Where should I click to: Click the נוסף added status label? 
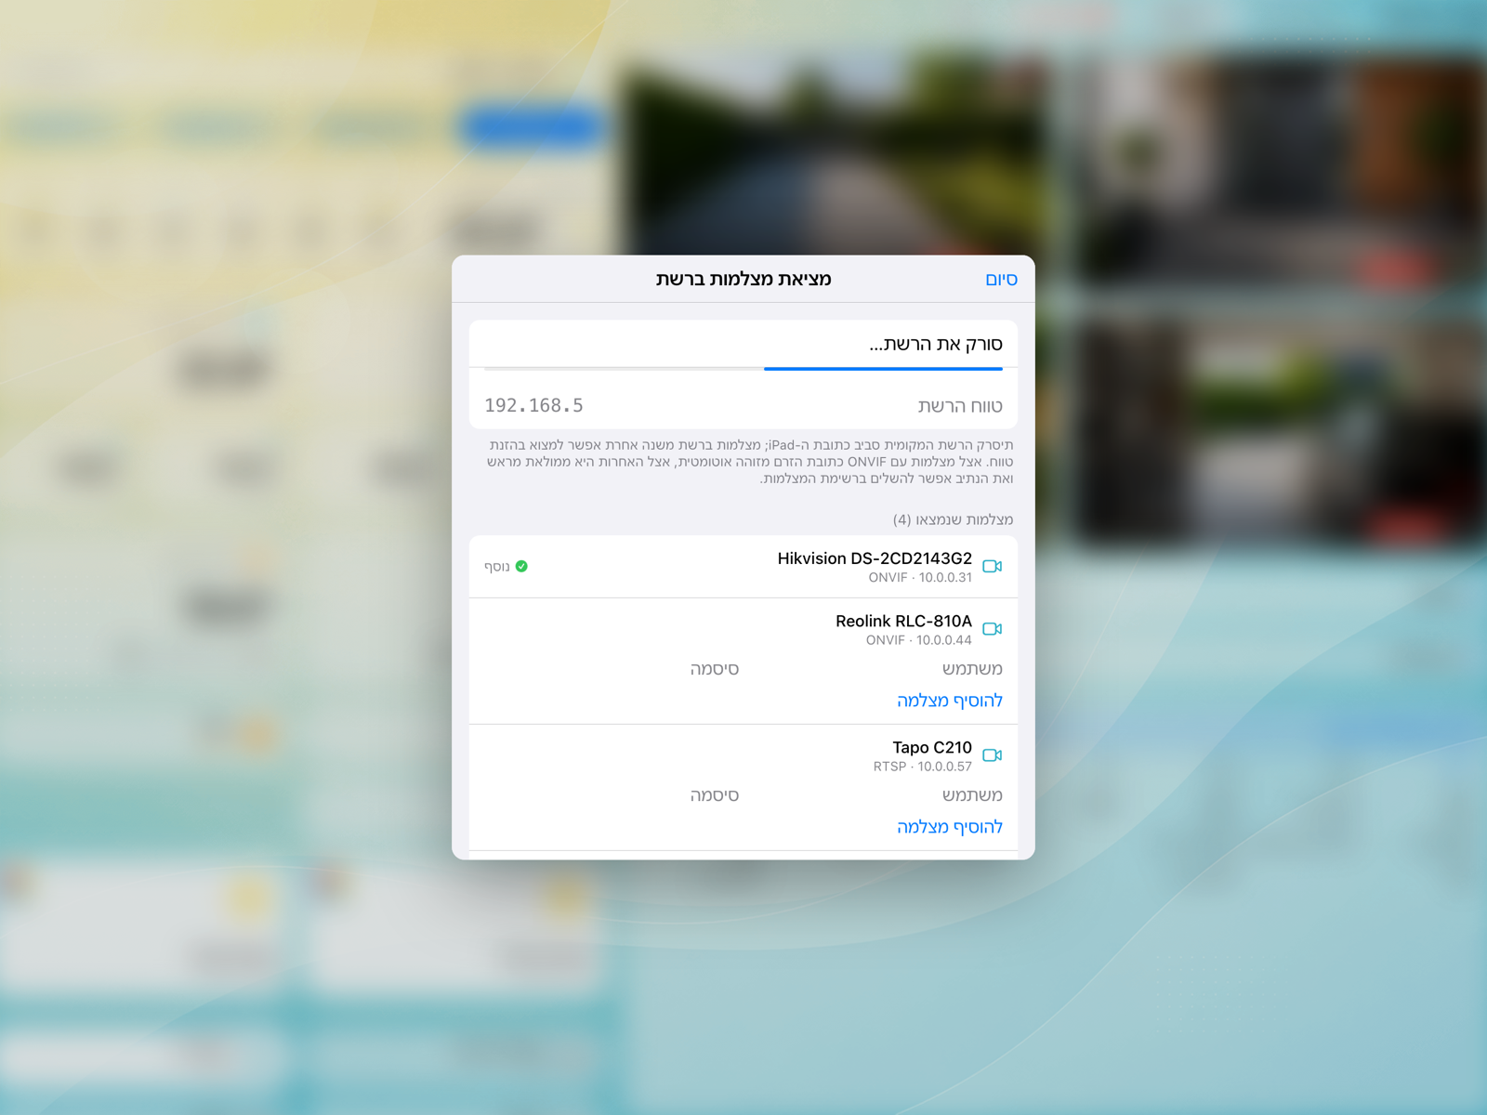pos(497,567)
